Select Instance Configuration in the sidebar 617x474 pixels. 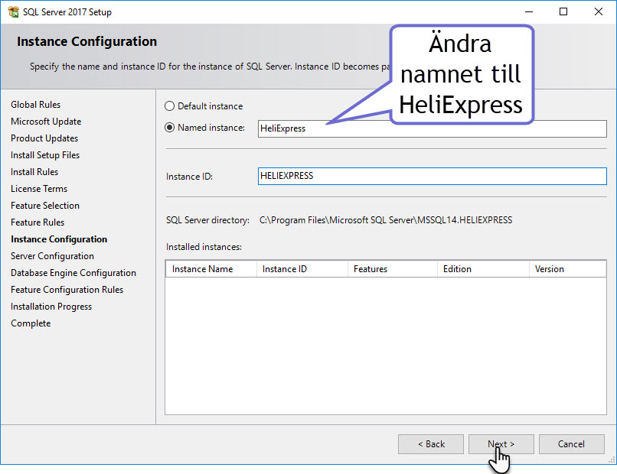[x=59, y=239]
